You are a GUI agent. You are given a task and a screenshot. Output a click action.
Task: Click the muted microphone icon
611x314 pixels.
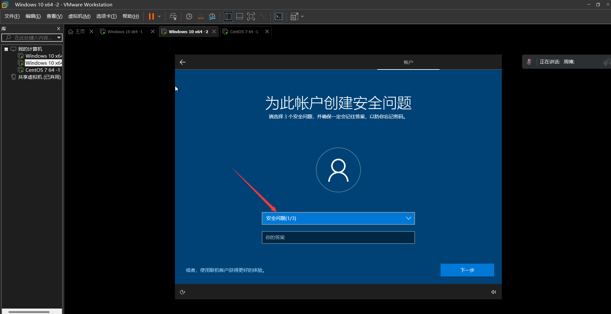[529, 62]
